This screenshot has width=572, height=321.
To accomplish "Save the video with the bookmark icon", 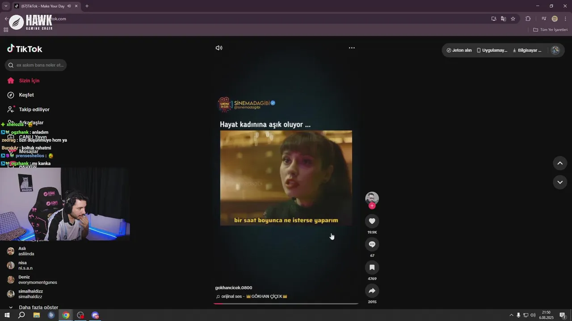I will [x=372, y=267].
